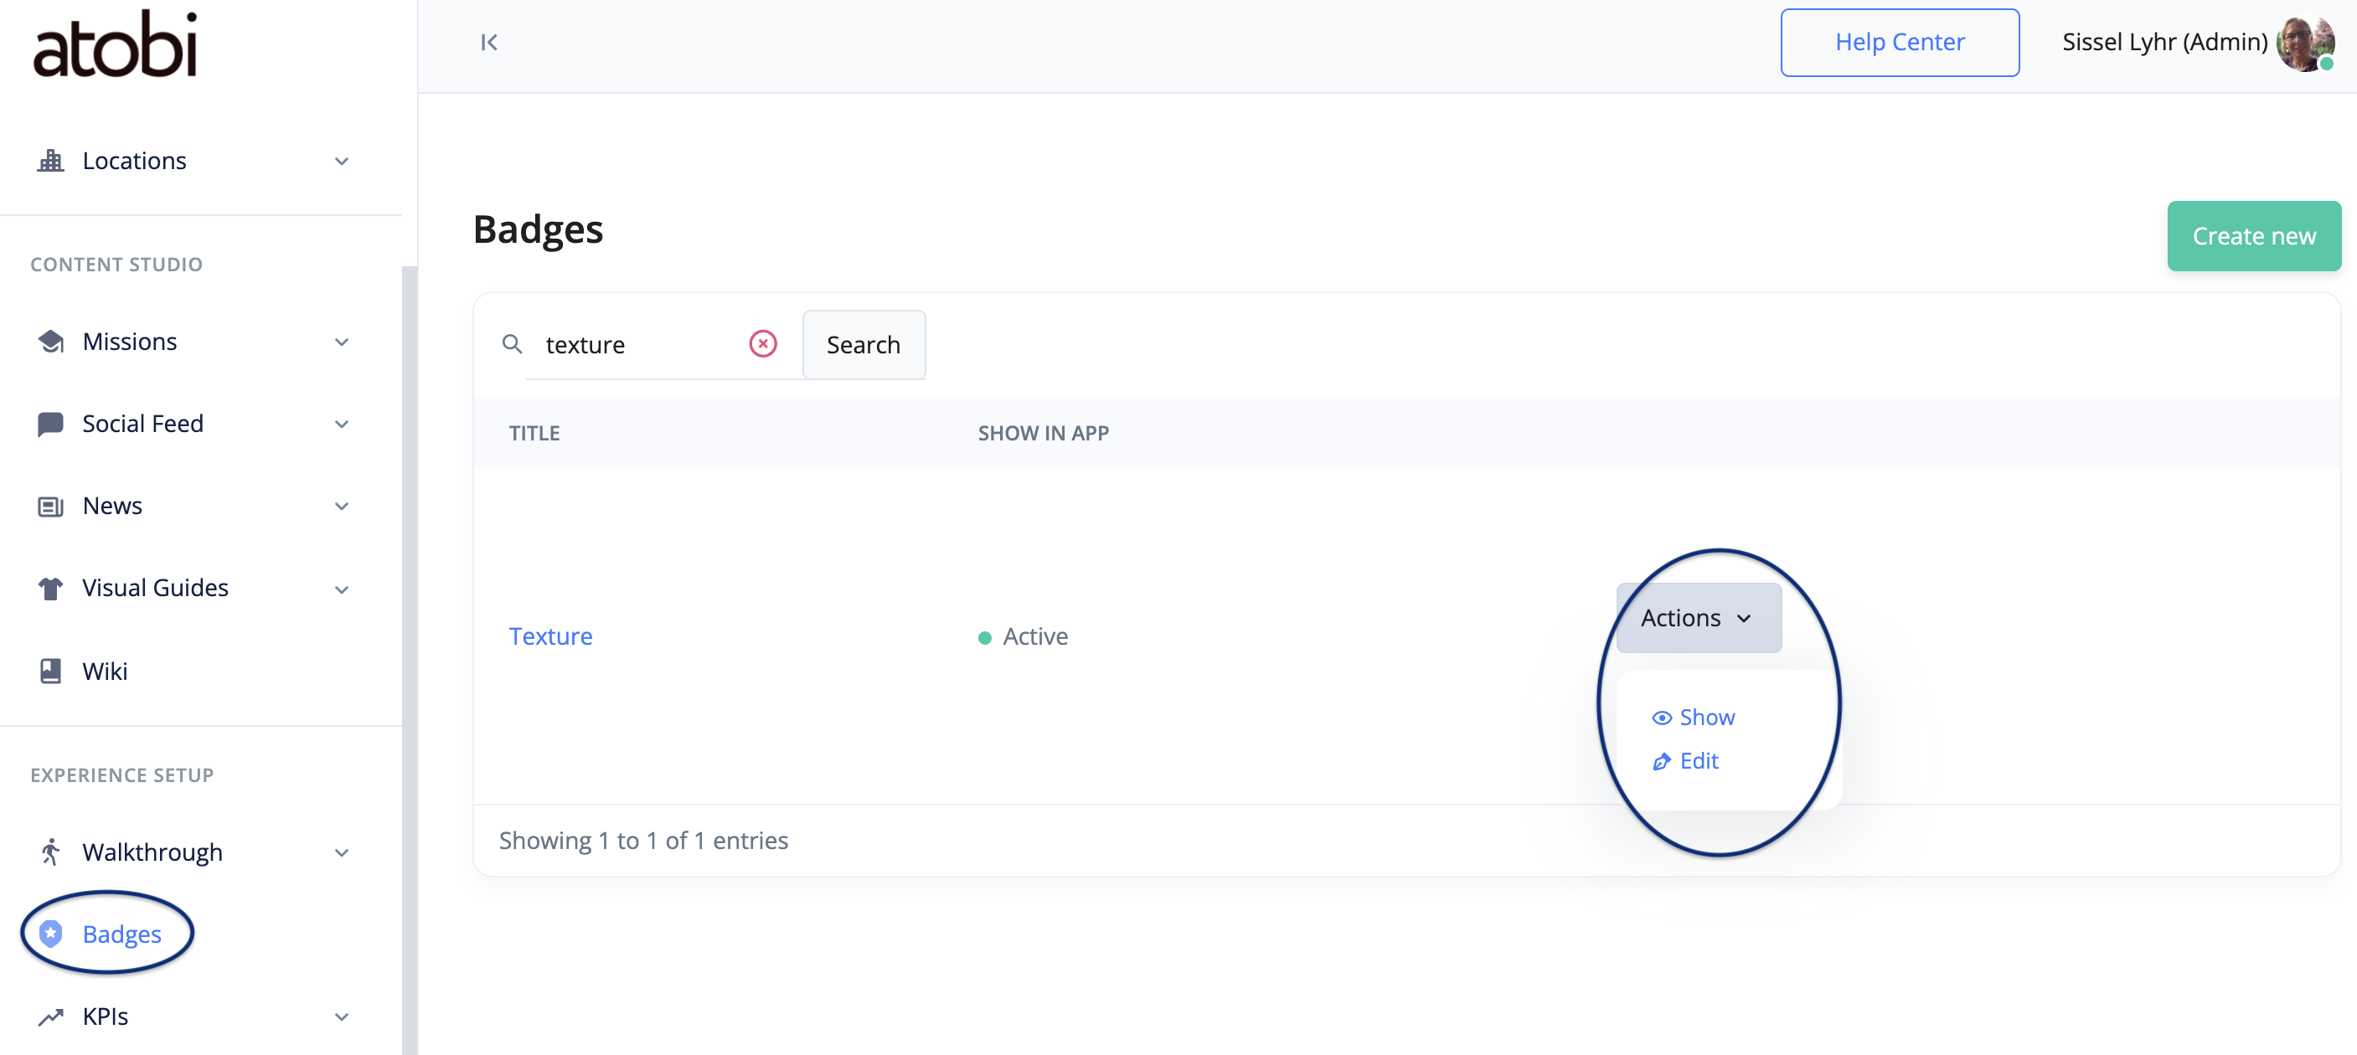Open the Wiki book icon
The width and height of the screenshot is (2357, 1055).
(x=51, y=671)
